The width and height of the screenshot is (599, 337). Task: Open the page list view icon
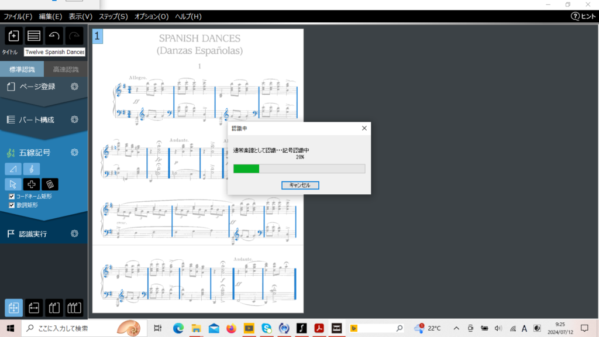[34, 36]
